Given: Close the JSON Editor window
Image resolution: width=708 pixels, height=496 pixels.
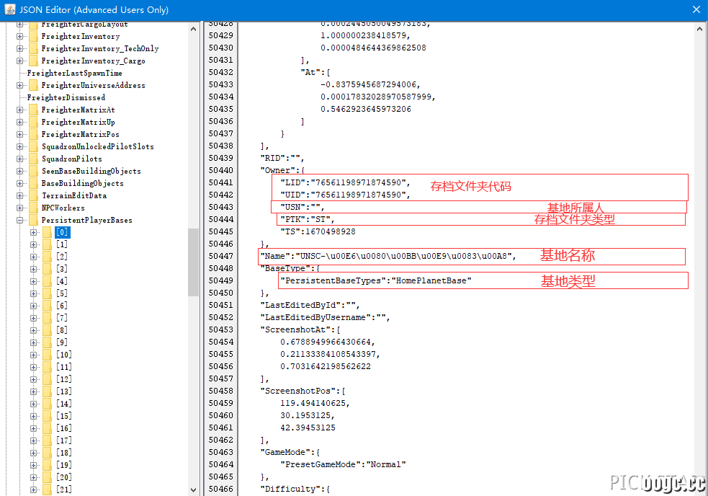Looking at the screenshot, I should 696,9.
